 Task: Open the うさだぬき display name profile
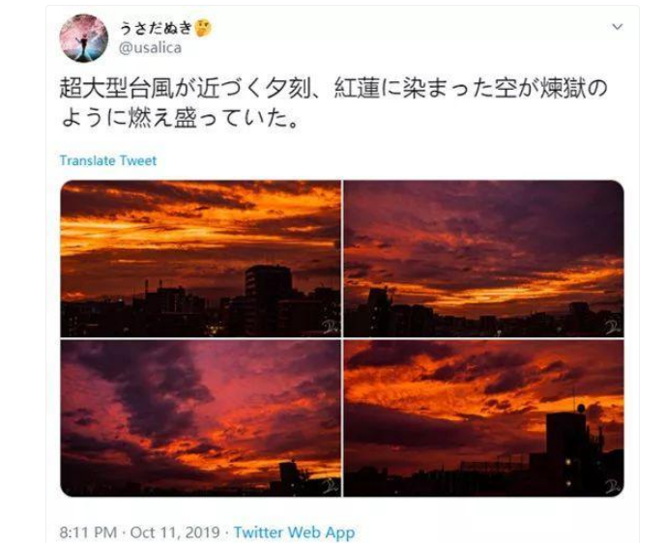157,29
